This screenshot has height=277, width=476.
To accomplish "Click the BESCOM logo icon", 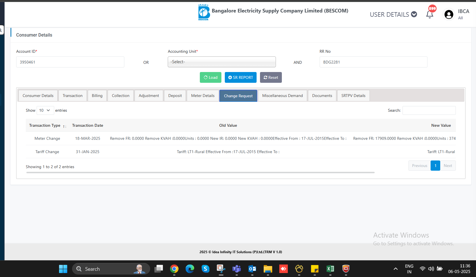I will pyautogui.click(x=204, y=12).
